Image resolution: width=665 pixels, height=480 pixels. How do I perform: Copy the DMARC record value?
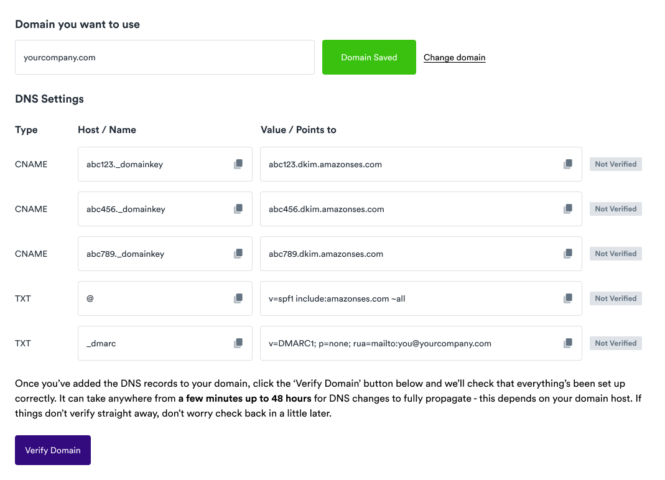click(567, 343)
